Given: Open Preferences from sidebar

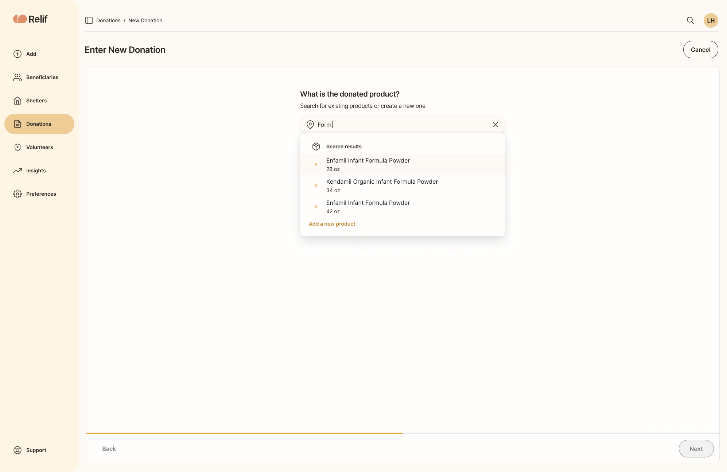Looking at the screenshot, I should 39,194.
